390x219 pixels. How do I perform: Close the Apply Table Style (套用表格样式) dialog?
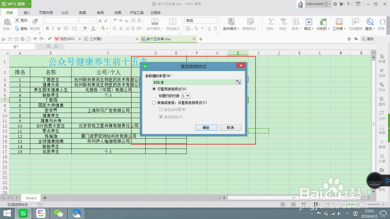coord(241,65)
